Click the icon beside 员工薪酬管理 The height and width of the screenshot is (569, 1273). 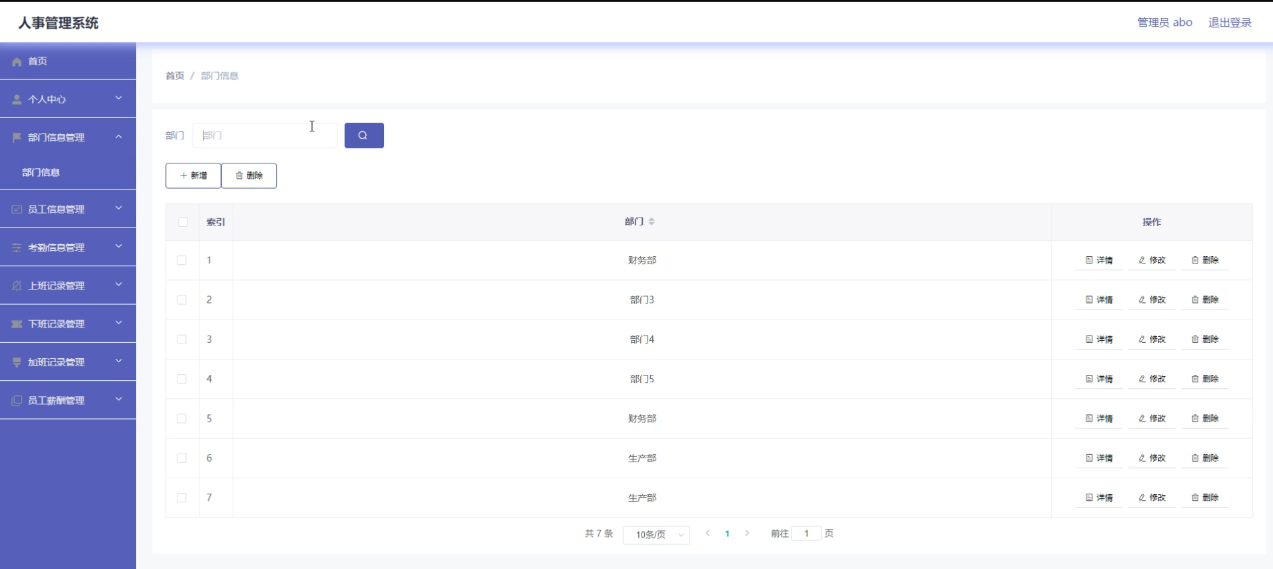click(17, 400)
